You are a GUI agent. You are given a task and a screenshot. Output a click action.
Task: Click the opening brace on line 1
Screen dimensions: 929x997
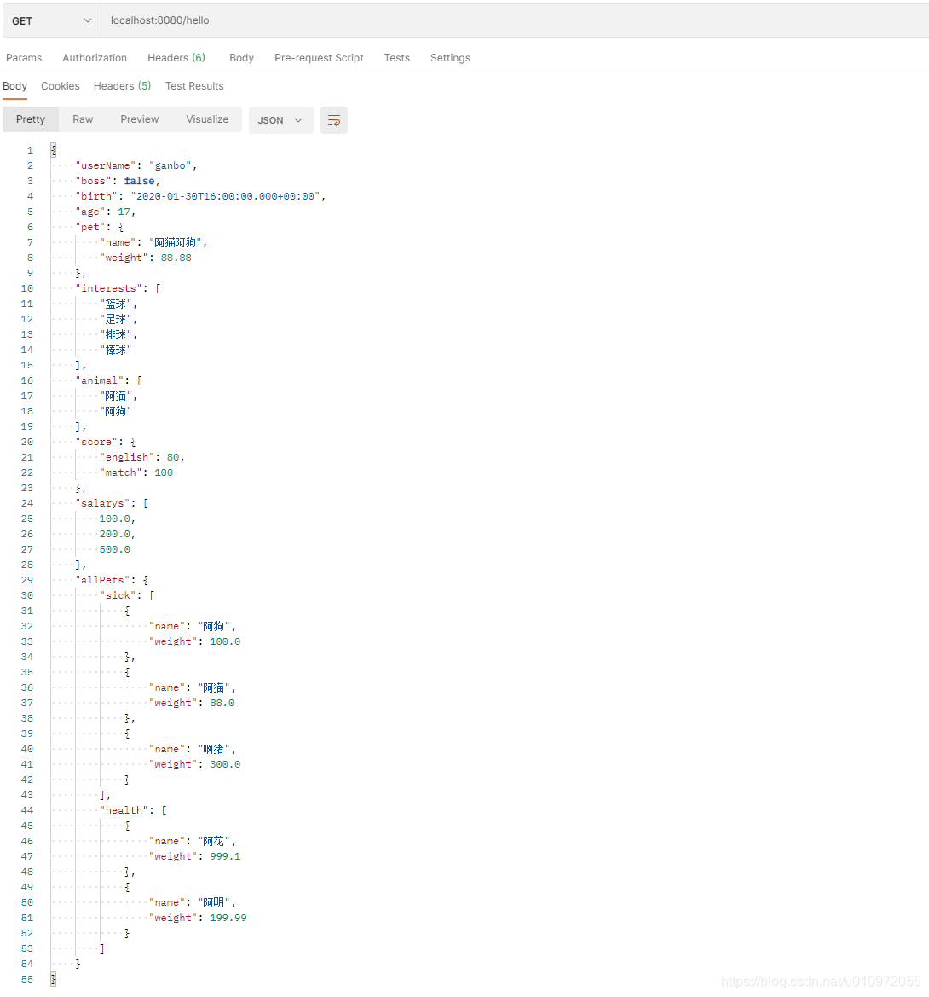(54, 150)
